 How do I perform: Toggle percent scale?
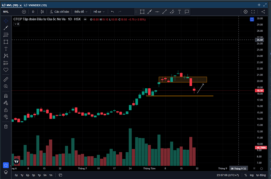click(245, 175)
